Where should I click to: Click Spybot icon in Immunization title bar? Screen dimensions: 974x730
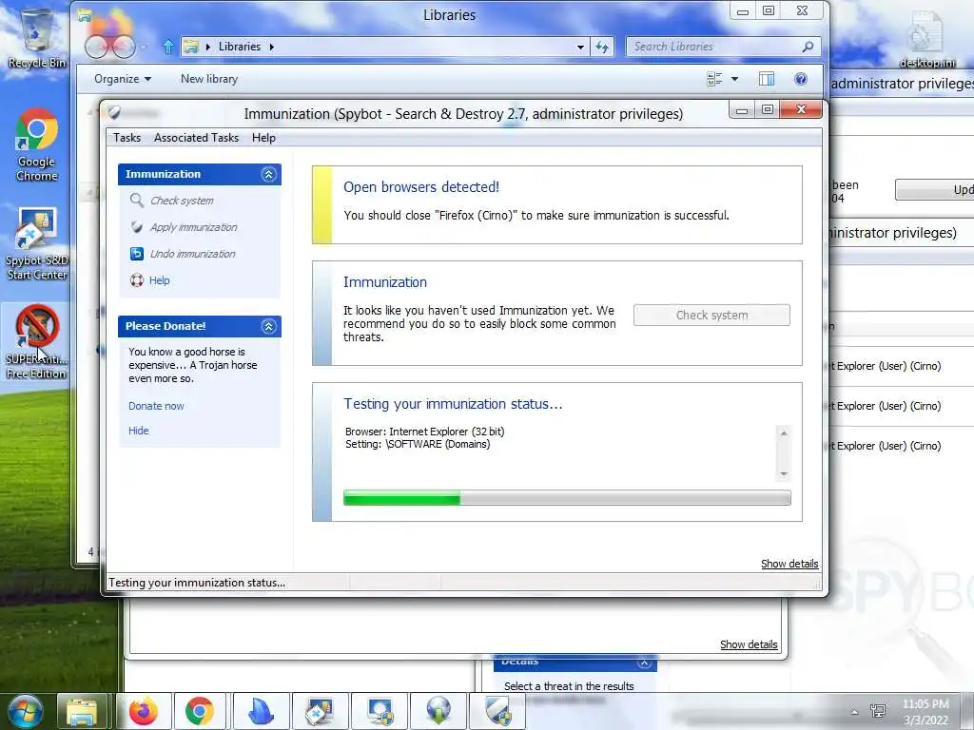(114, 113)
